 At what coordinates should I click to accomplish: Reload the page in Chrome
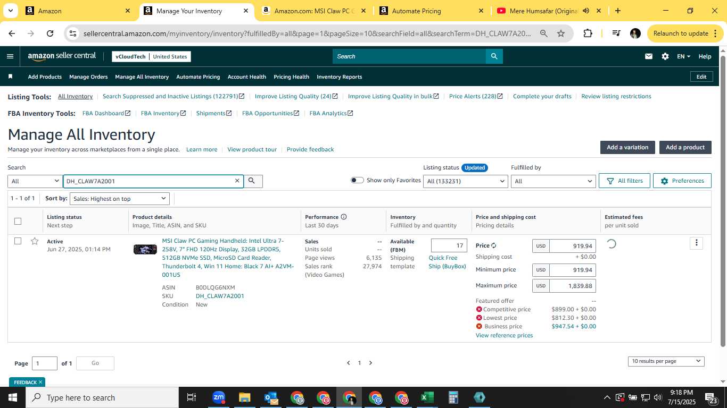coord(50,33)
